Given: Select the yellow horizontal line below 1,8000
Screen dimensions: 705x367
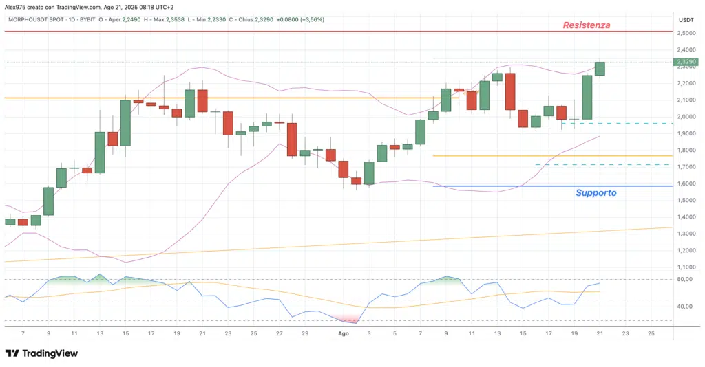Looking at the screenshot, I should pyautogui.click(x=551, y=156).
